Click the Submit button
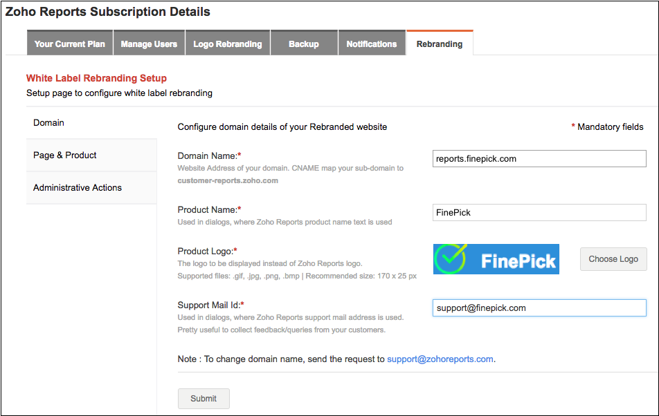The image size is (659, 416). tap(204, 399)
